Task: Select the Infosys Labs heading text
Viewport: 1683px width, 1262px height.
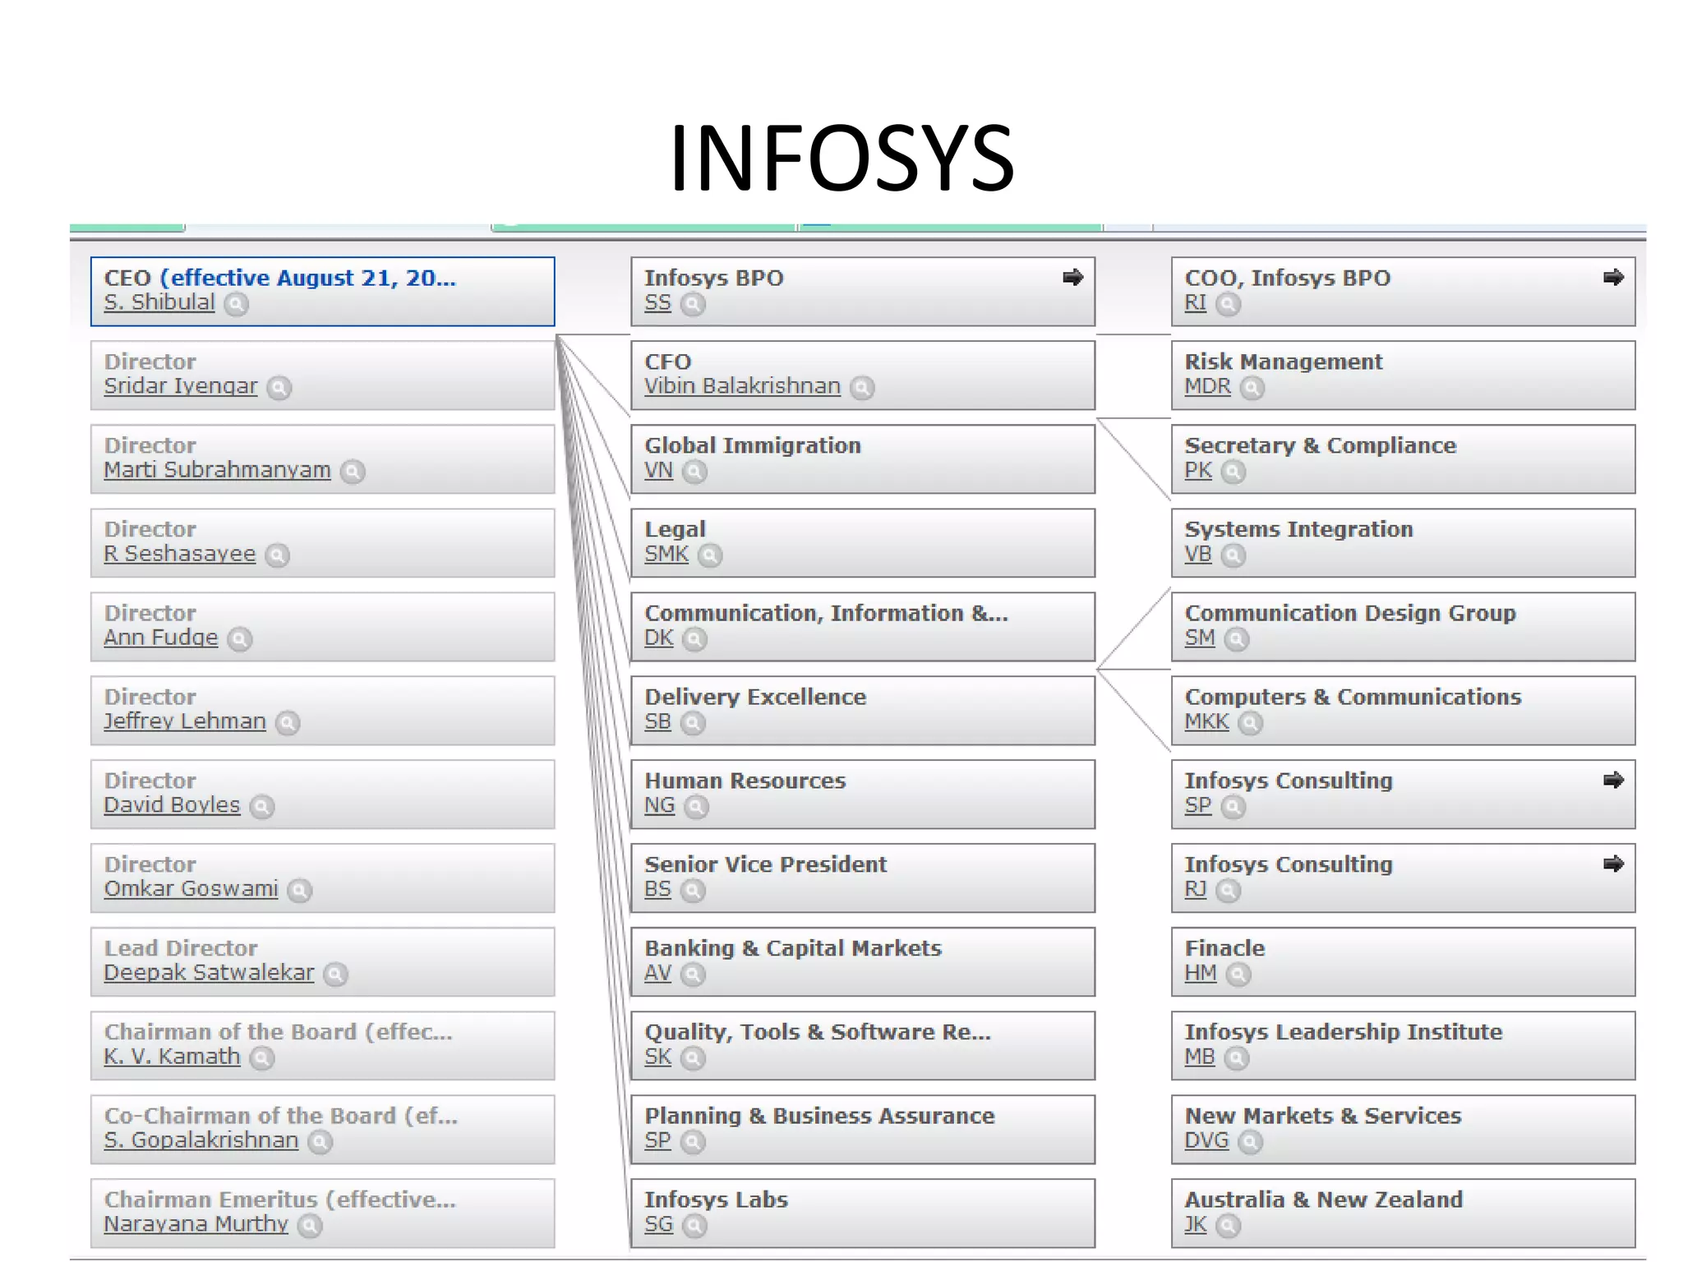Action: point(716,1200)
